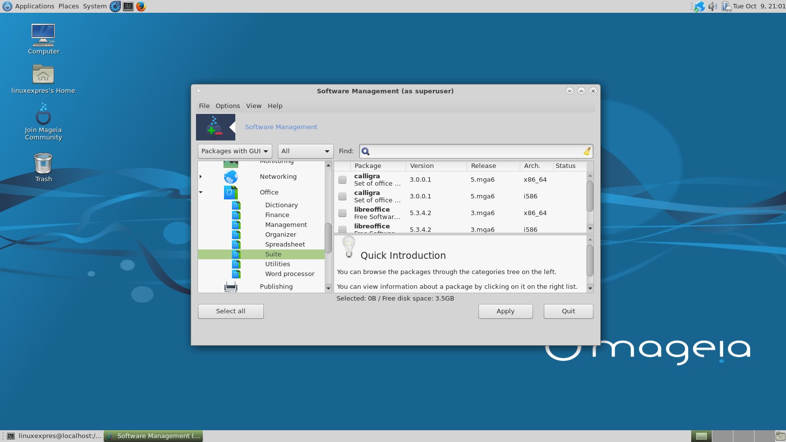Launch the terminal from the top panel
Screen dimensions: 786x442
click(x=128, y=6)
